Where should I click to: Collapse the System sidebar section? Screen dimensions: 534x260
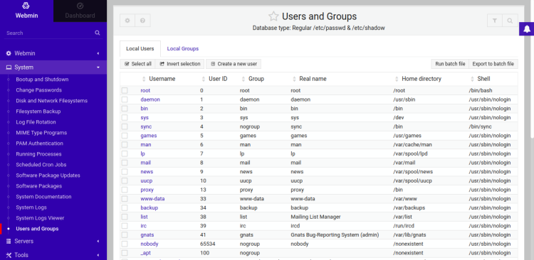53,67
